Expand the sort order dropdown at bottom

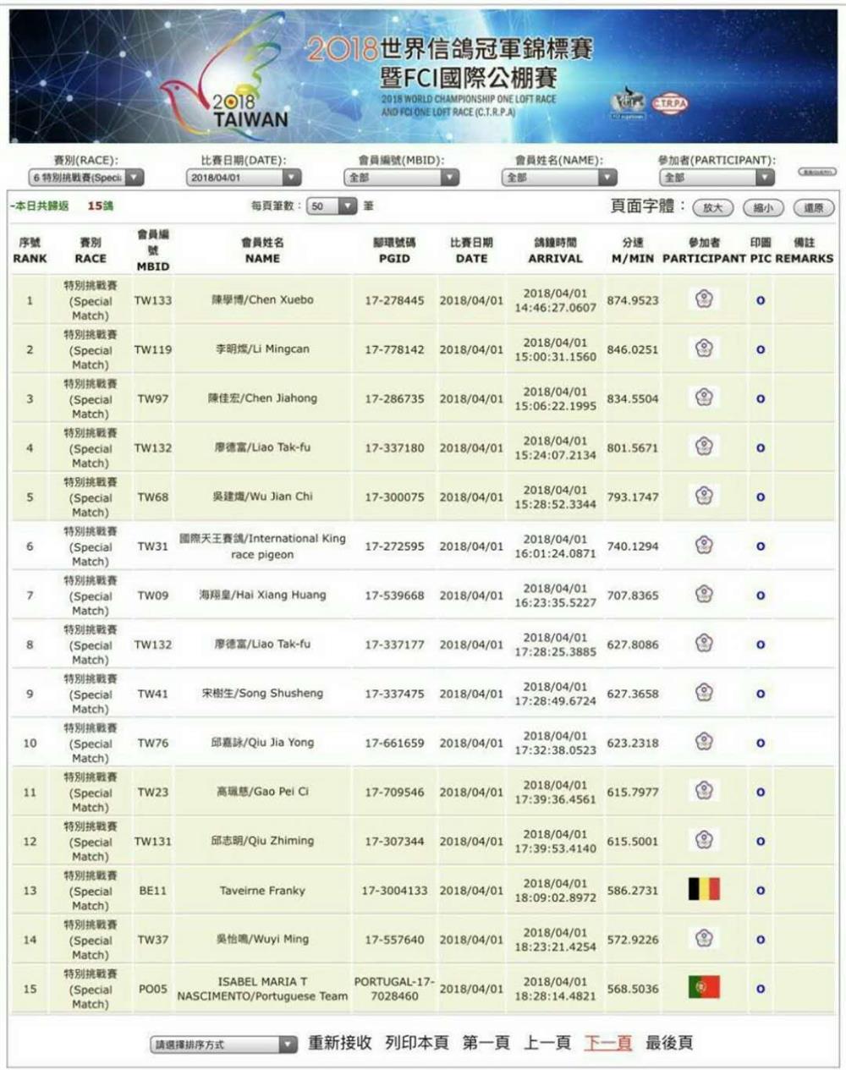224,1045
